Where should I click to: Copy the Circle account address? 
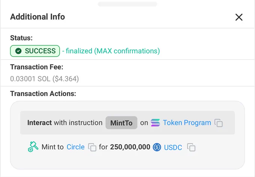pos(92,147)
